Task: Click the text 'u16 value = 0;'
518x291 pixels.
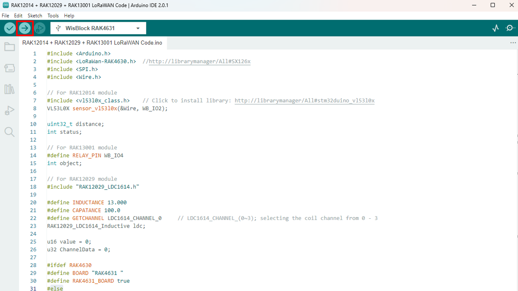Action: (69, 242)
